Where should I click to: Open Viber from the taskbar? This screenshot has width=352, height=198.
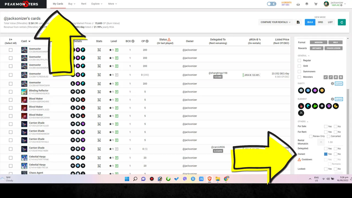click(185, 179)
